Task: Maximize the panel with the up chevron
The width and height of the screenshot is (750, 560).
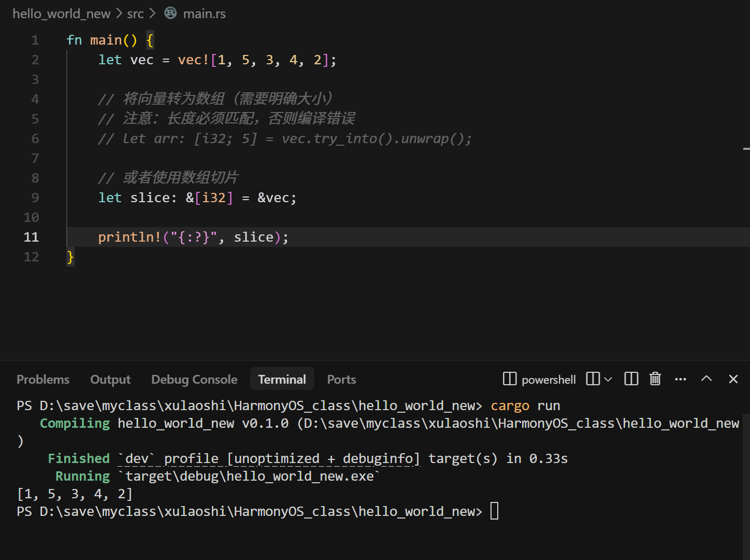Action: [706, 379]
